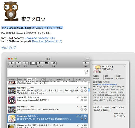Image resolution: width=135 pixels, height=128 pixels.
Task: Click the round indicator icon after Search tab
Action: pyautogui.click(x=84, y=79)
